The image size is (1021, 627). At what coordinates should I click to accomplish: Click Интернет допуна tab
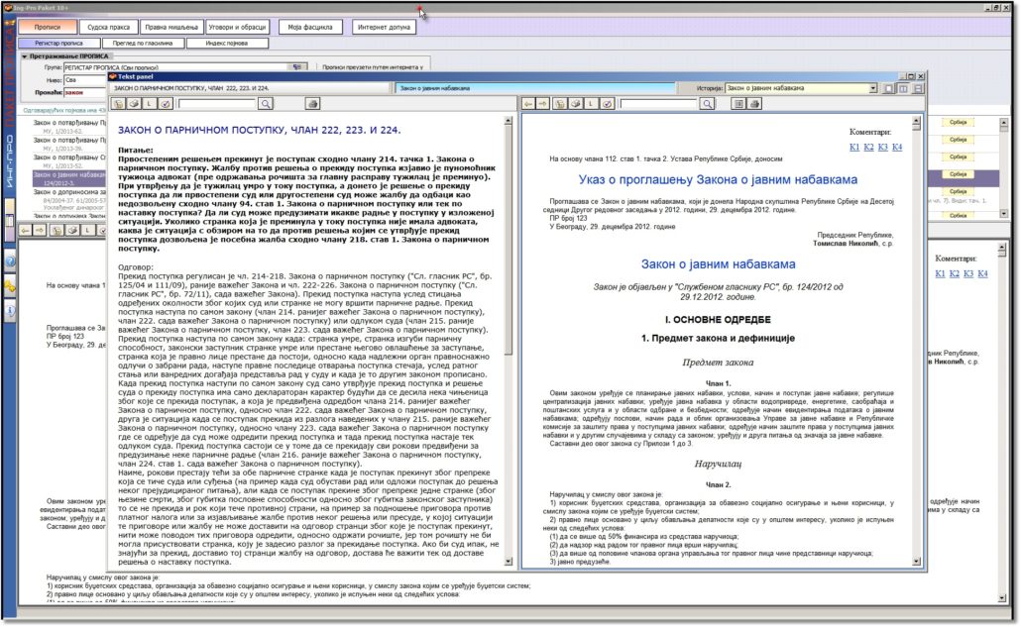click(385, 28)
